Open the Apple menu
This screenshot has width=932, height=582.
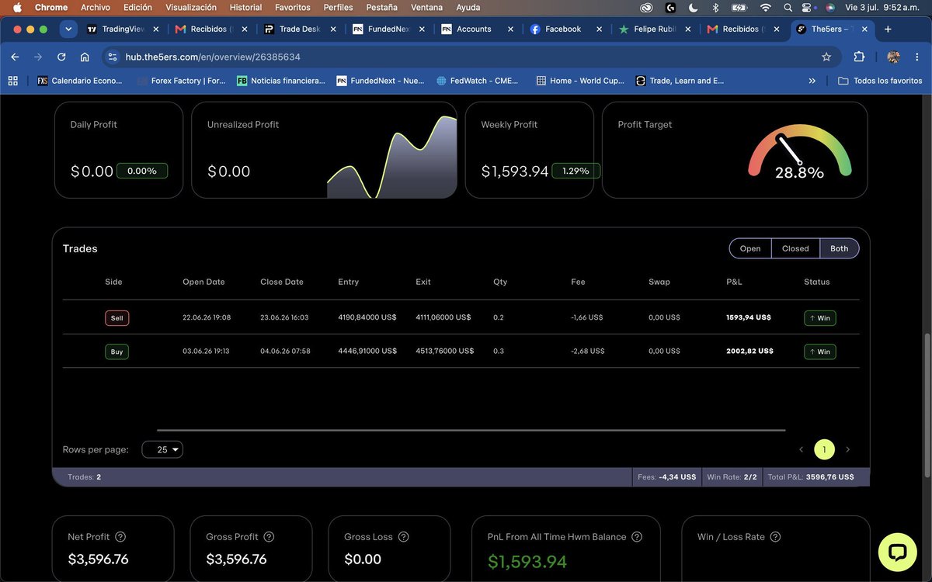(17, 7)
